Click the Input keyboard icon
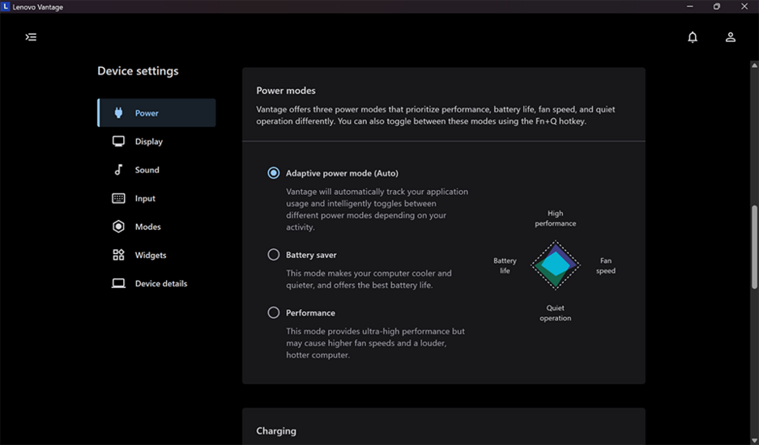This screenshot has width=759, height=445. point(118,198)
